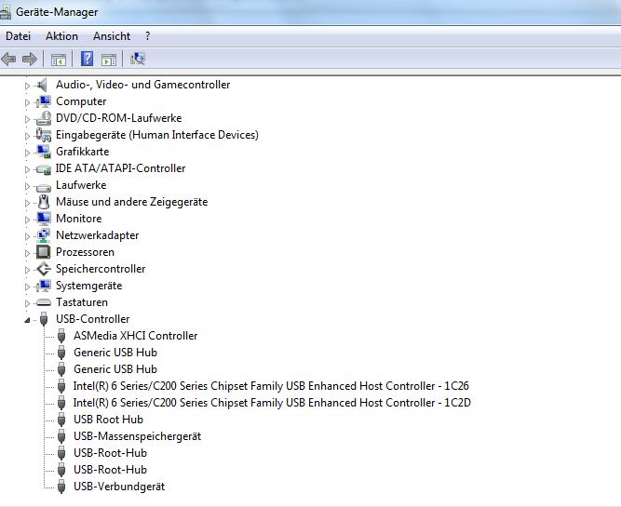Screen dimensions: 621x507
Task: Scan for hardware changes toolbar icon
Action: 138,59
